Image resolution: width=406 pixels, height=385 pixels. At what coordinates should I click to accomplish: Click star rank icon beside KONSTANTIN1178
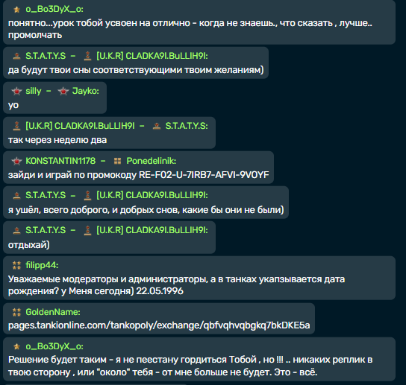coord(17,162)
